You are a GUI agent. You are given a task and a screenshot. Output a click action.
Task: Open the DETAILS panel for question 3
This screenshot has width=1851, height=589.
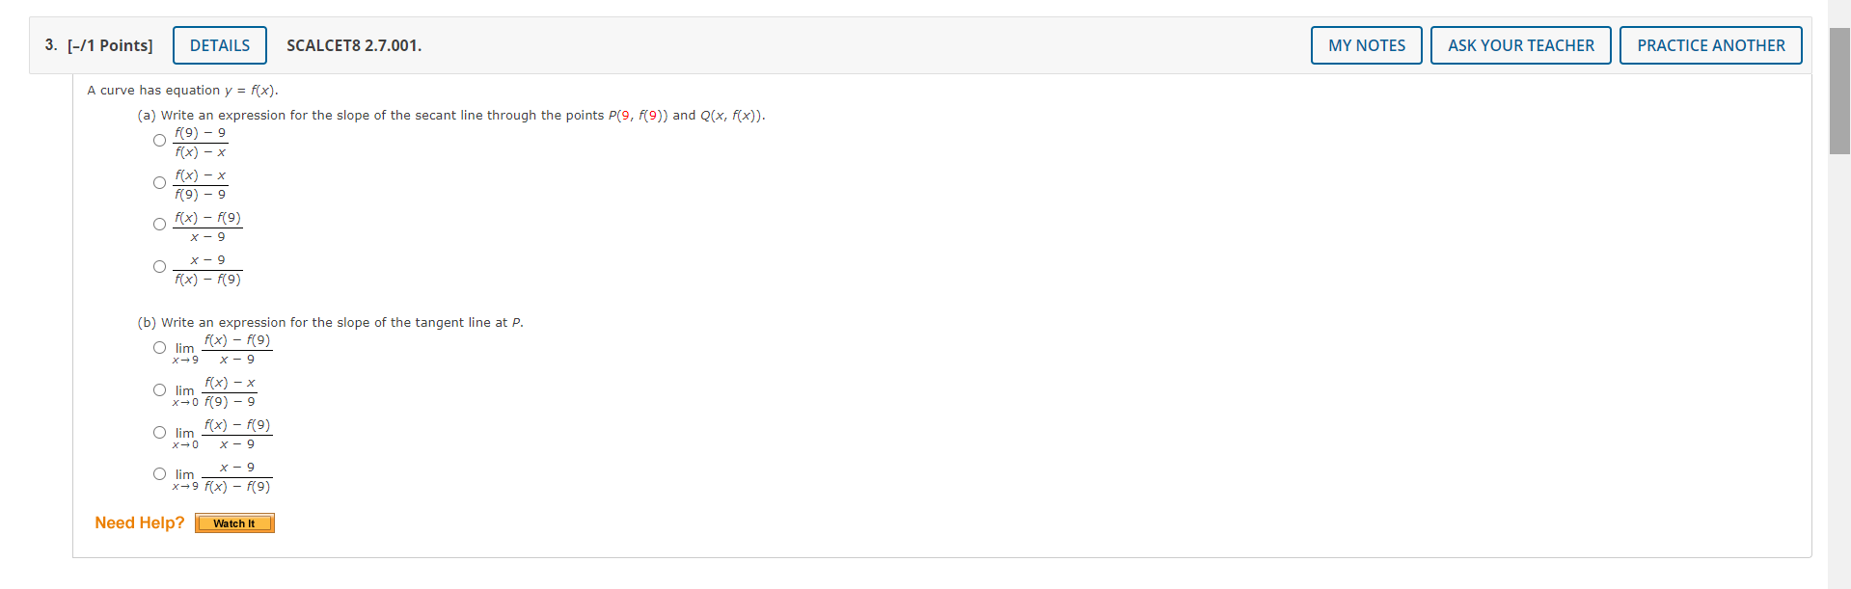[219, 44]
